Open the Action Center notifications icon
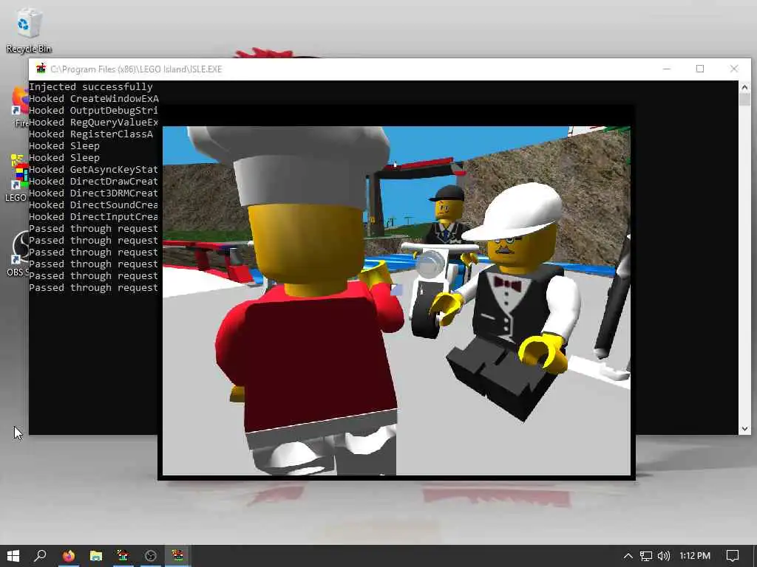Image resolution: width=757 pixels, height=567 pixels. (733, 556)
